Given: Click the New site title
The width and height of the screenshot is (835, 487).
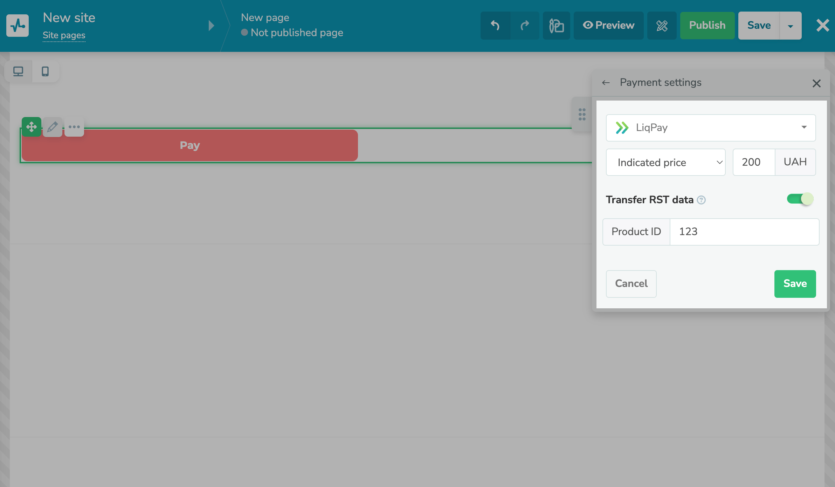Looking at the screenshot, I should [69, 18].
